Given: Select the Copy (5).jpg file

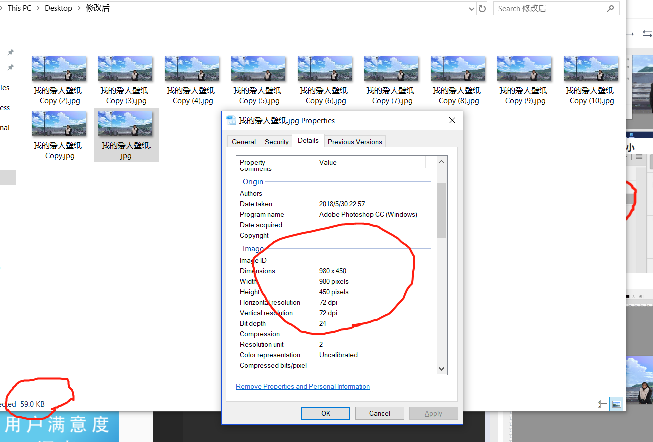Looking at the screenshot, I should tap(259, 80).
